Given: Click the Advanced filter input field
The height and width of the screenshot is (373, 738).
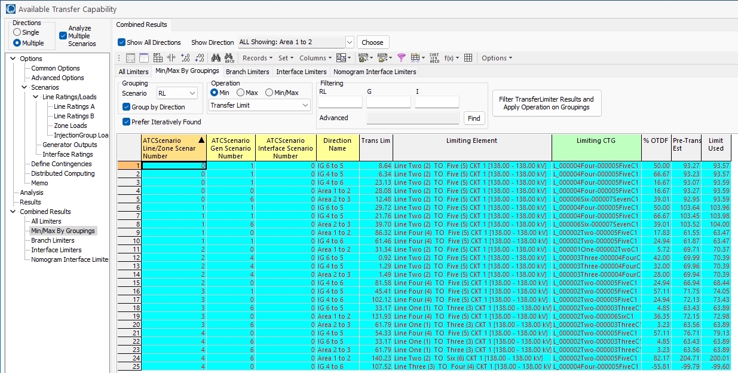Looking at the screenshot, I should 413,118.
